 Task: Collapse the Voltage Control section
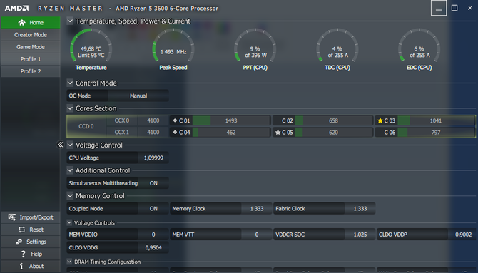pyautogui.click(x=70, y=145)
